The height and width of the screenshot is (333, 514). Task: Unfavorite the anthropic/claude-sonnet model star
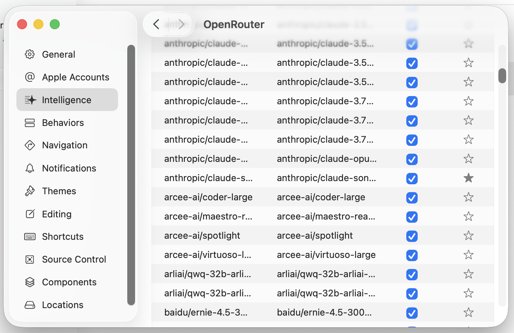point(468,178)
